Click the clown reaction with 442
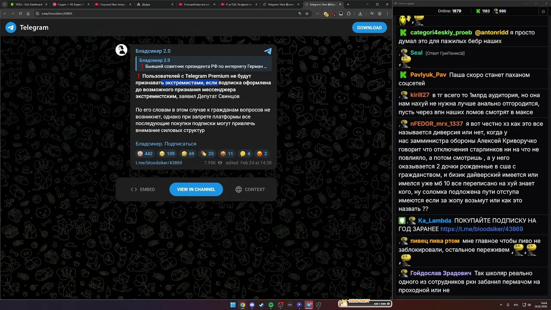 click(x=145, y=154)
